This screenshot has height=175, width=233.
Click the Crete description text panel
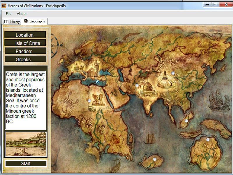point(25,99)
